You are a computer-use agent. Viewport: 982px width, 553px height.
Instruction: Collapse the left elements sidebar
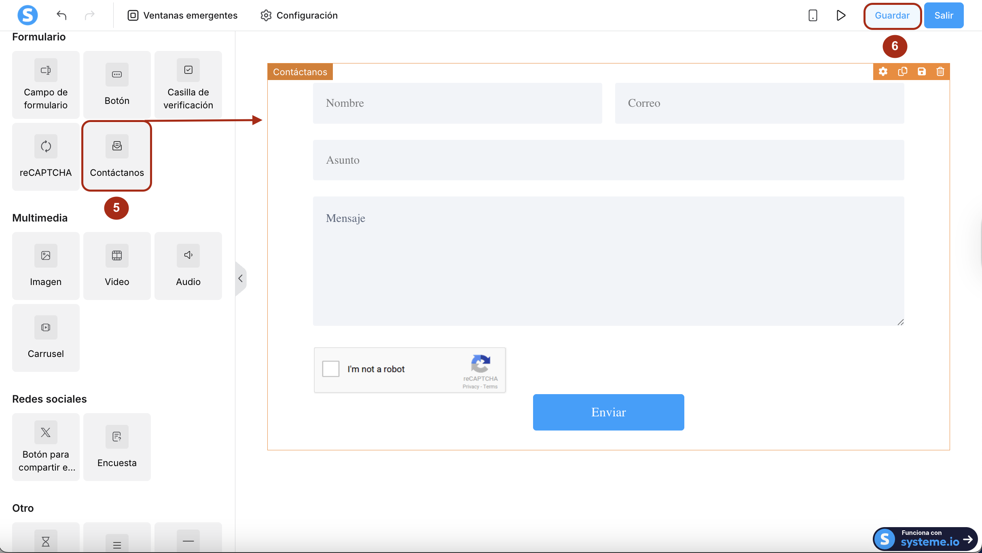tap(240, 279)
